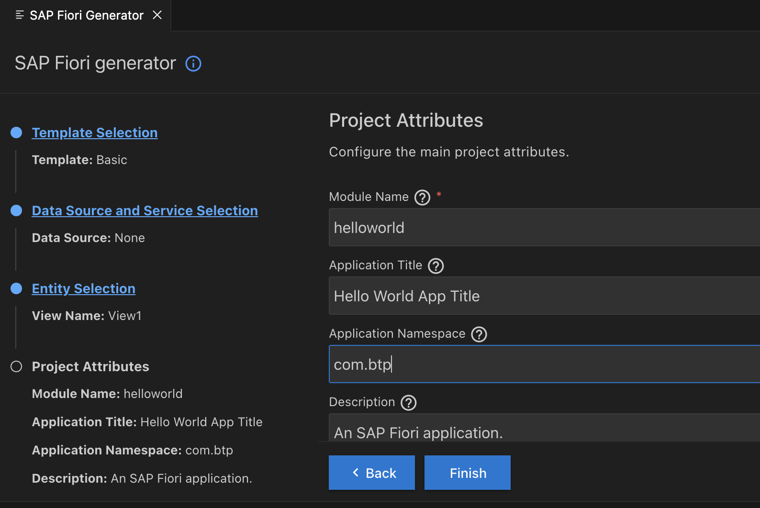Viewport: 760px width, 508px height.
Task: Go to the Entity Selection step
Action: coord(83,288)
